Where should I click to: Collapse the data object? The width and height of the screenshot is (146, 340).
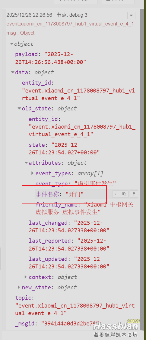tap(13, 72)
